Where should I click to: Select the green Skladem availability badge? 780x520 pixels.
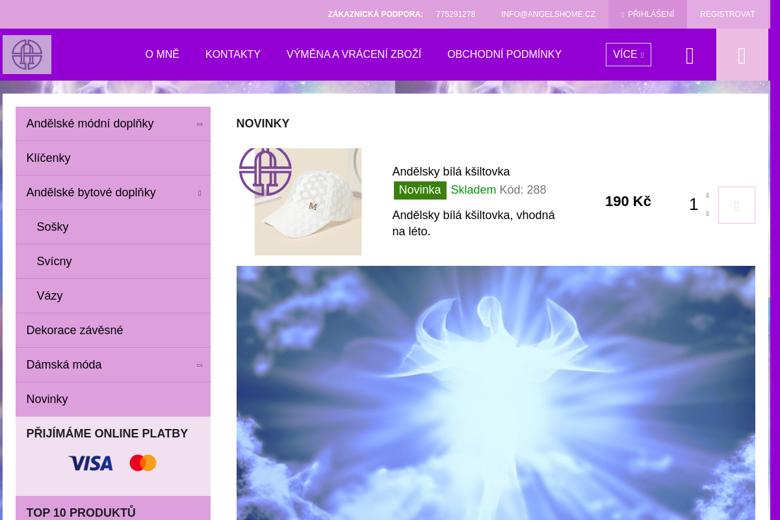pyautogui.click(x=473, y=190)
